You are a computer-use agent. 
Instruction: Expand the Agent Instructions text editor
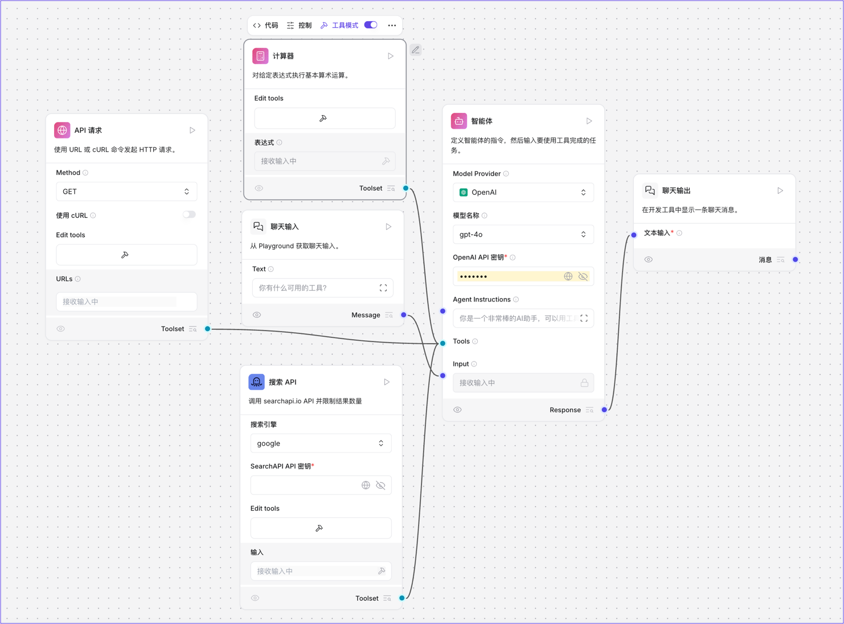[584, 319]
